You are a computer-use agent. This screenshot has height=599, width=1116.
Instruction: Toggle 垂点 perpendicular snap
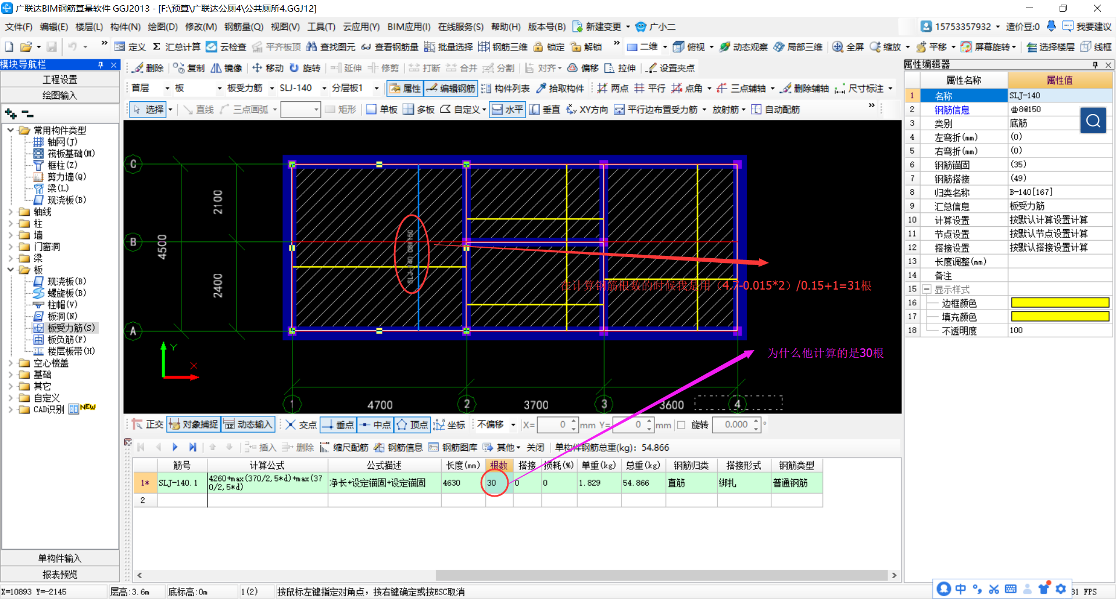coord(338,425)
